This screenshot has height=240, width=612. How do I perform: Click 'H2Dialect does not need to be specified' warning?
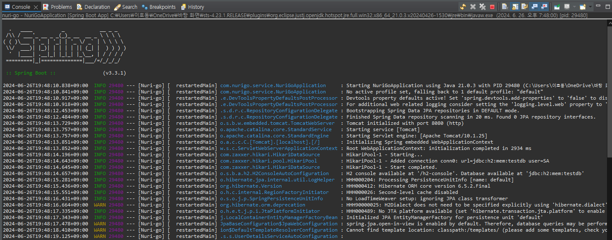coord(477,205)
